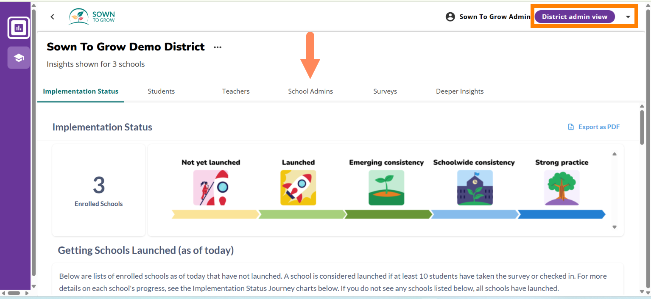Select the Deeper Insights tab

460,91
